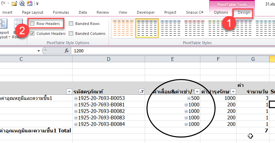Enable the Row Headers checkbox
This screenshot has width=275, height=143.
point(32,24)
